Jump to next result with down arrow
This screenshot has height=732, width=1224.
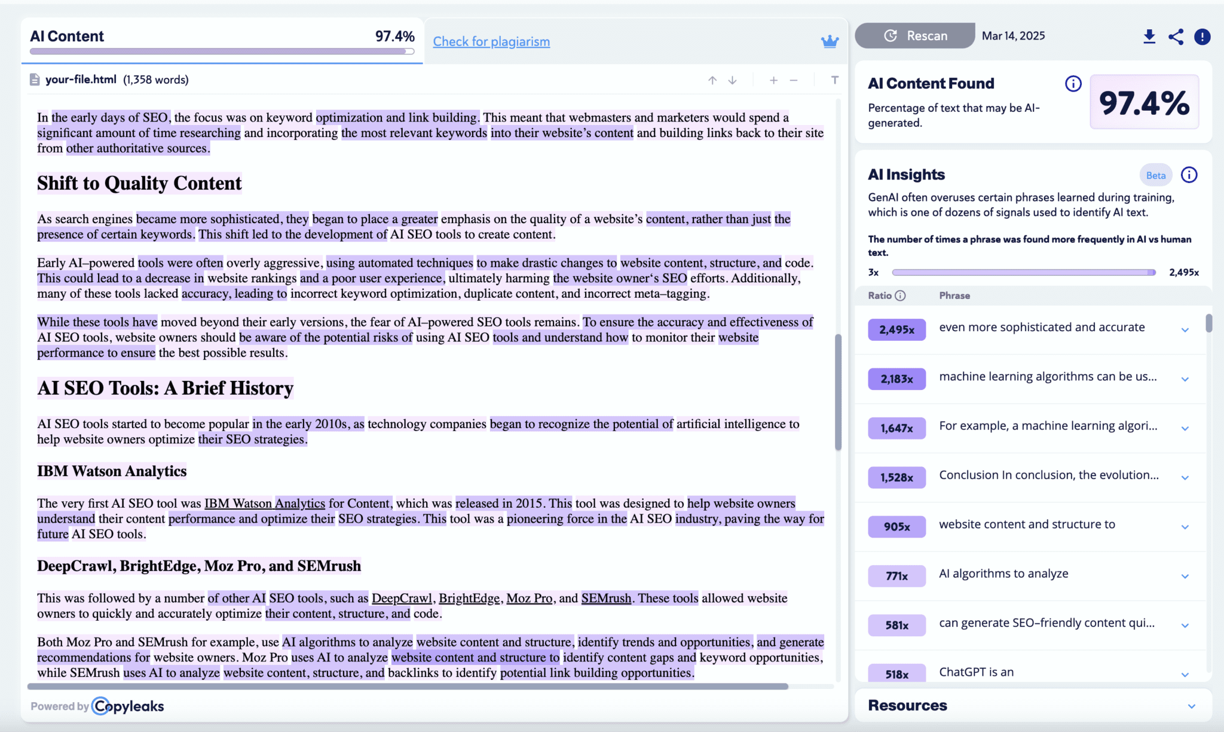pyautogui.click(x=732, y=80)
